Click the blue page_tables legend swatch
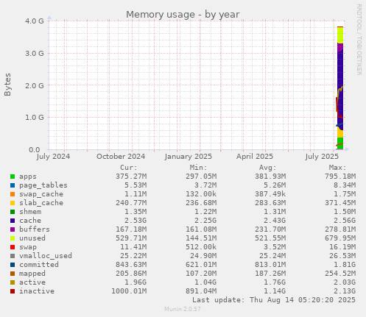 coord(13,185)
